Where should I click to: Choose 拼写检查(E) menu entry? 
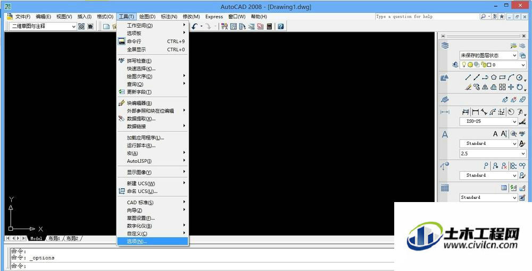(x=153, y=61)
